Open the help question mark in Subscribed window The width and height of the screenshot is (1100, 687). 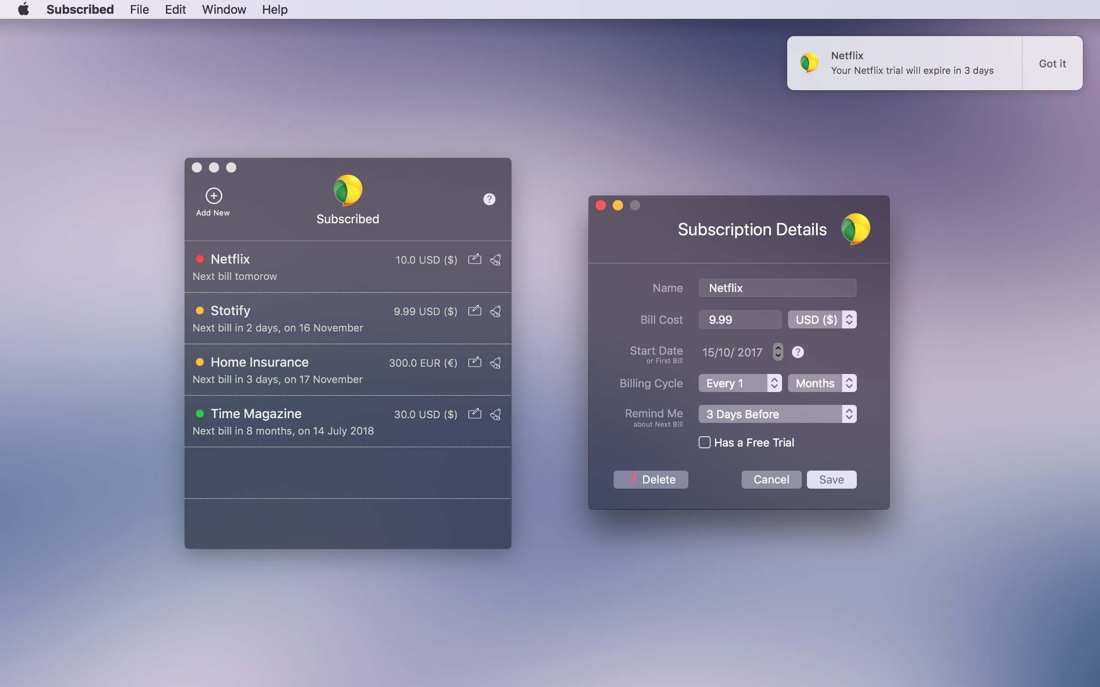489,199
